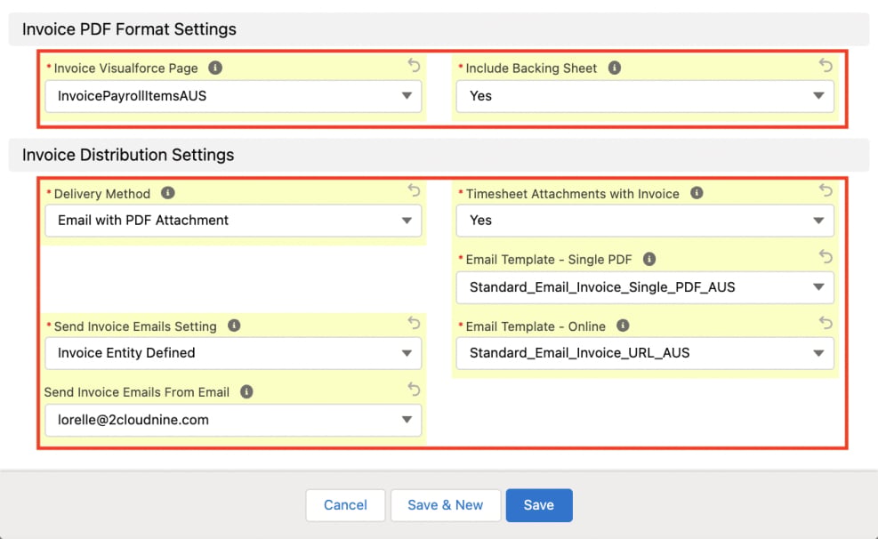This screenshot has height=539, width=878.
Task: Open the Invoice Visualforce Page dropdown
Action: (233, 96)
